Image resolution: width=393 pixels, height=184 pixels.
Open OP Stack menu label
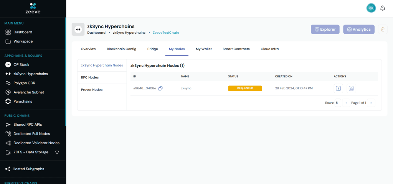coord(21,64)
